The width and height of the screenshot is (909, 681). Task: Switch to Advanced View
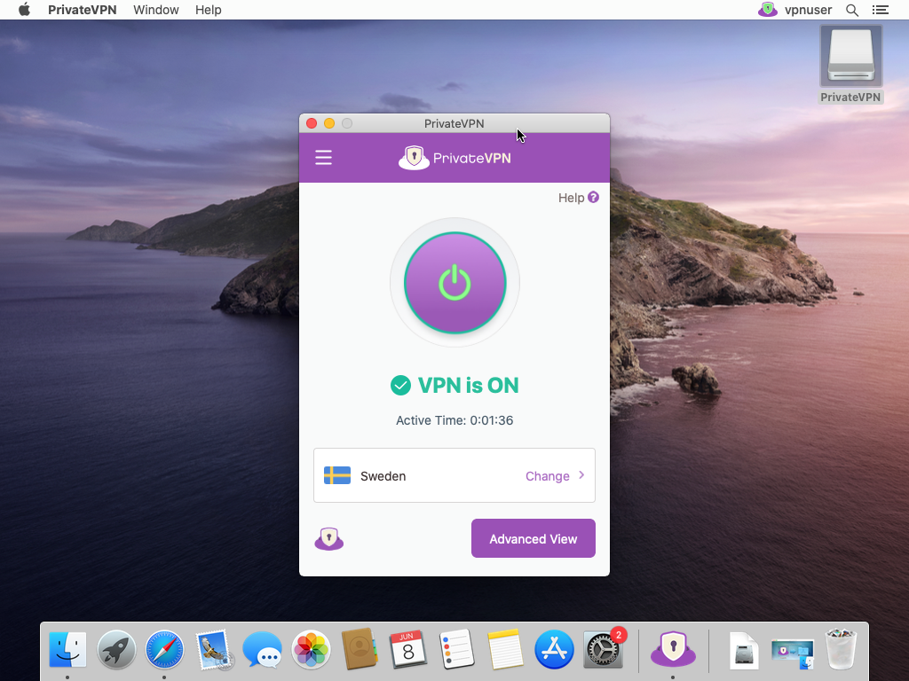(533, 538)
